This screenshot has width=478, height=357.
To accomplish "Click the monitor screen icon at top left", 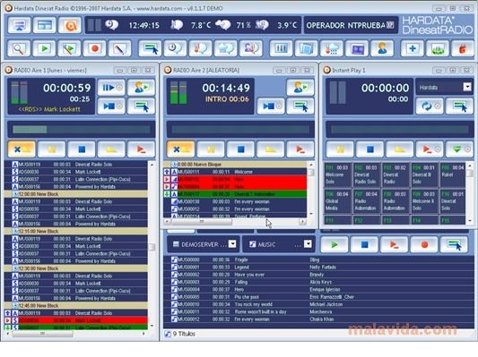I will 20,25.
